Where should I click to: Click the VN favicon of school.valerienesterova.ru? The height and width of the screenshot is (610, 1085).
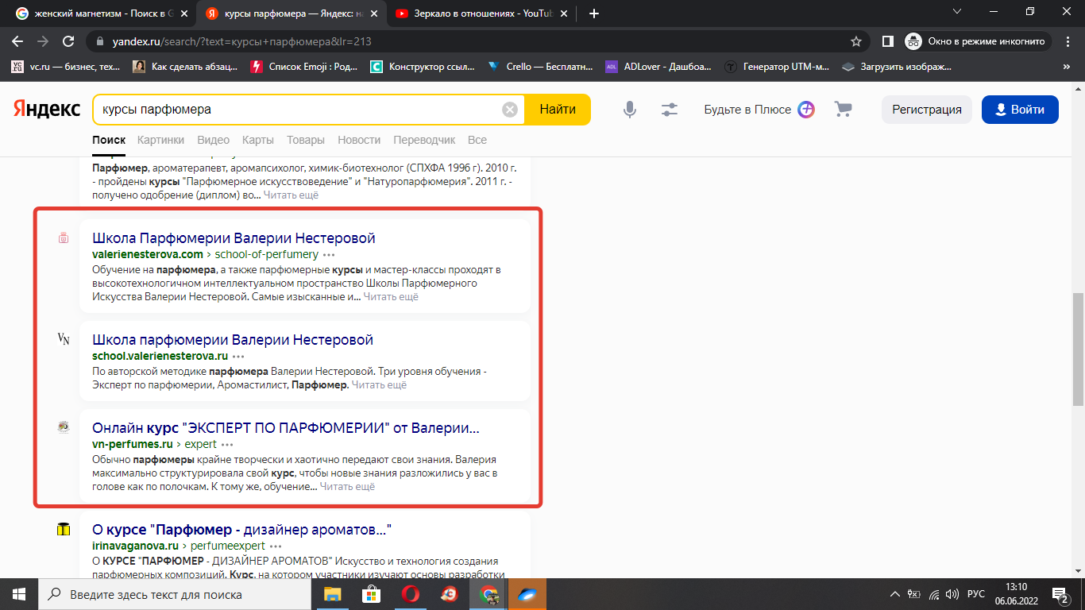[64, 339]
